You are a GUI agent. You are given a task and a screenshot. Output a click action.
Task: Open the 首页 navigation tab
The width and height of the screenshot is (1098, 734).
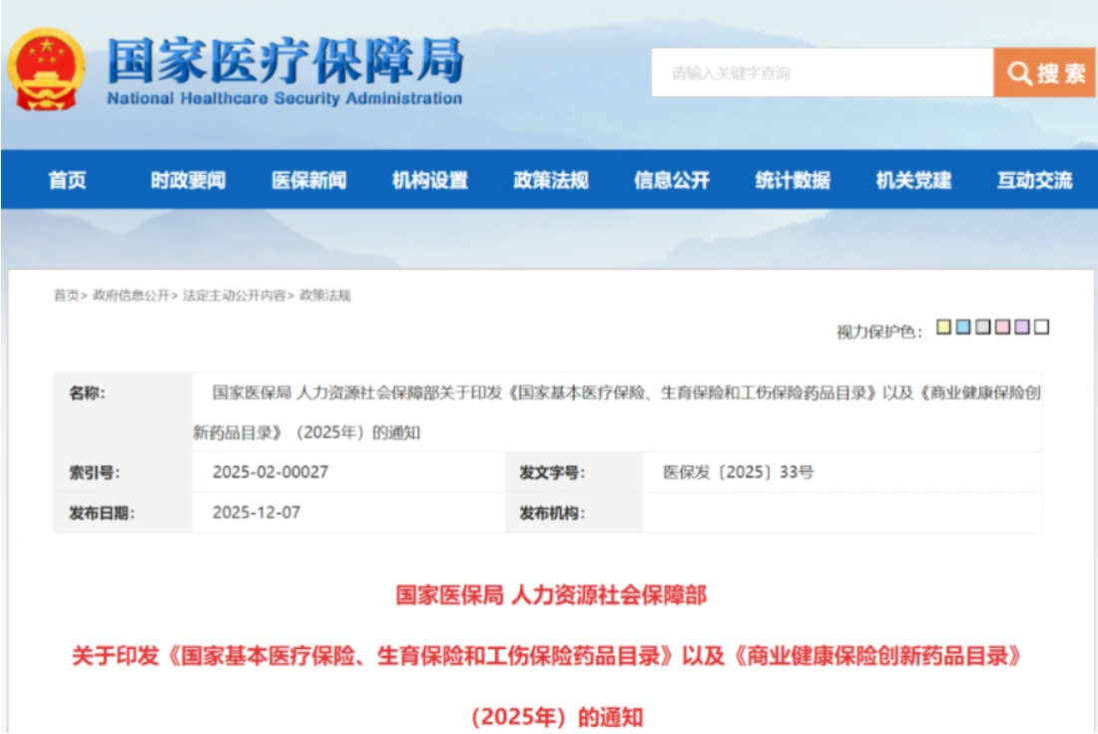(67, 181)
